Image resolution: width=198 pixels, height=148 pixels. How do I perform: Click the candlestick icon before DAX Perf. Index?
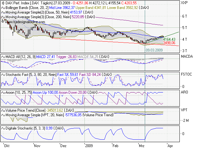tap(3, 3)
